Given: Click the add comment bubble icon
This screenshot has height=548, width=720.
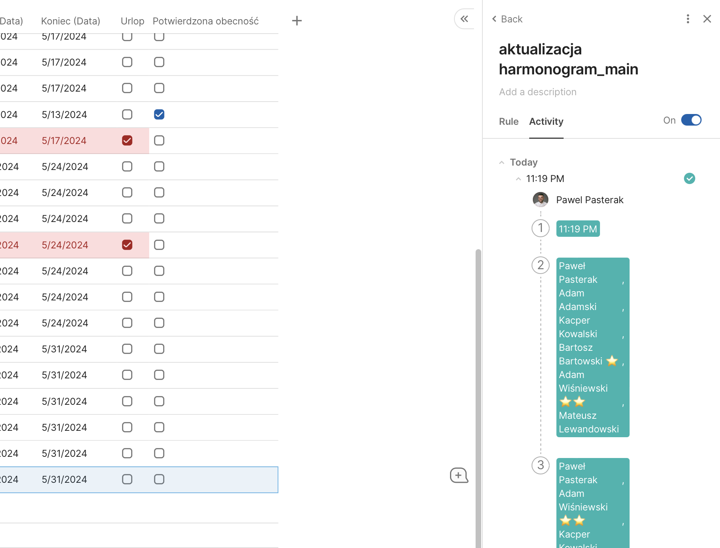Looking at the screenshot, I should click(459, 475).
